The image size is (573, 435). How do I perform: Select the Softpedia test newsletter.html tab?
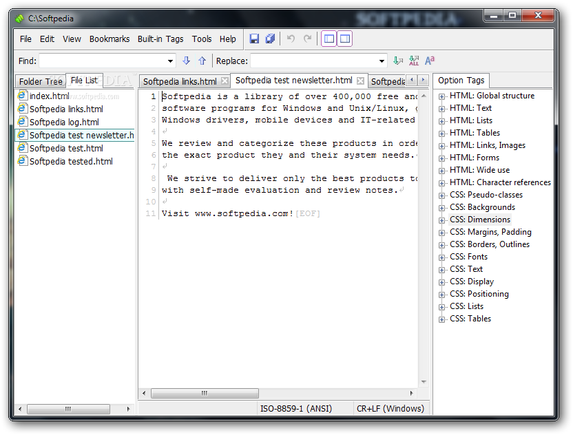pos(293,81)
